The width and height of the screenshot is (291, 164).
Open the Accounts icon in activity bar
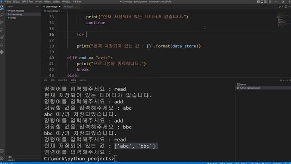click(2, 151)
